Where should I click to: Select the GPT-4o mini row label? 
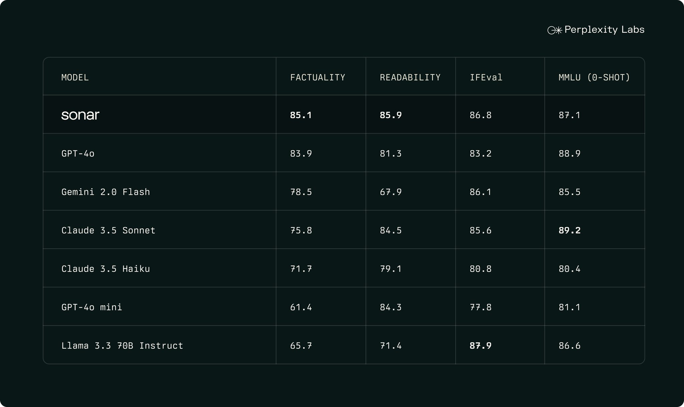pos(92,307)
